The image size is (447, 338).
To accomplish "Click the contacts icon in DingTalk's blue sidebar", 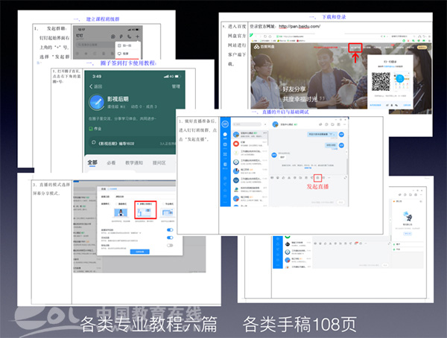I will click(225, 165).
